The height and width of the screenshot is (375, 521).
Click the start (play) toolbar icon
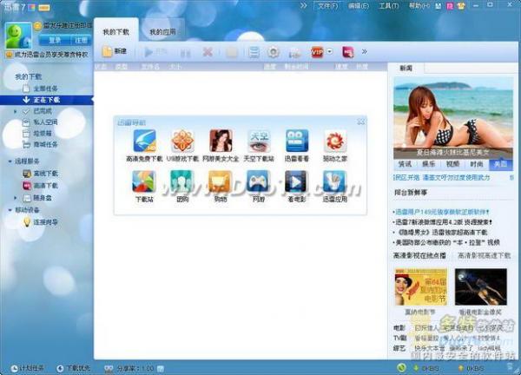[148, 52]
